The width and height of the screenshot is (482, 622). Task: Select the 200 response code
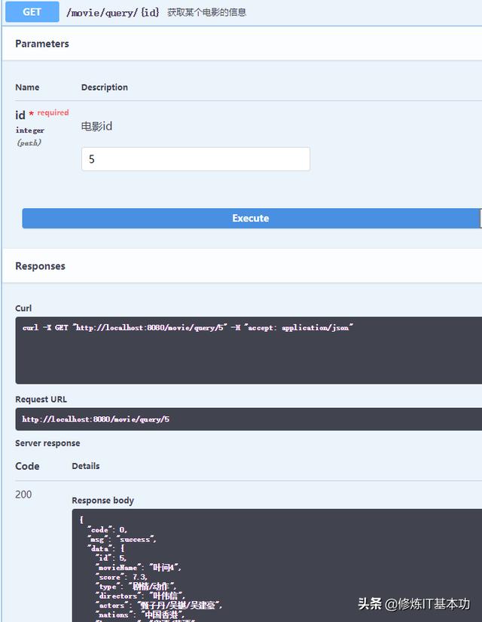(23, 495)
